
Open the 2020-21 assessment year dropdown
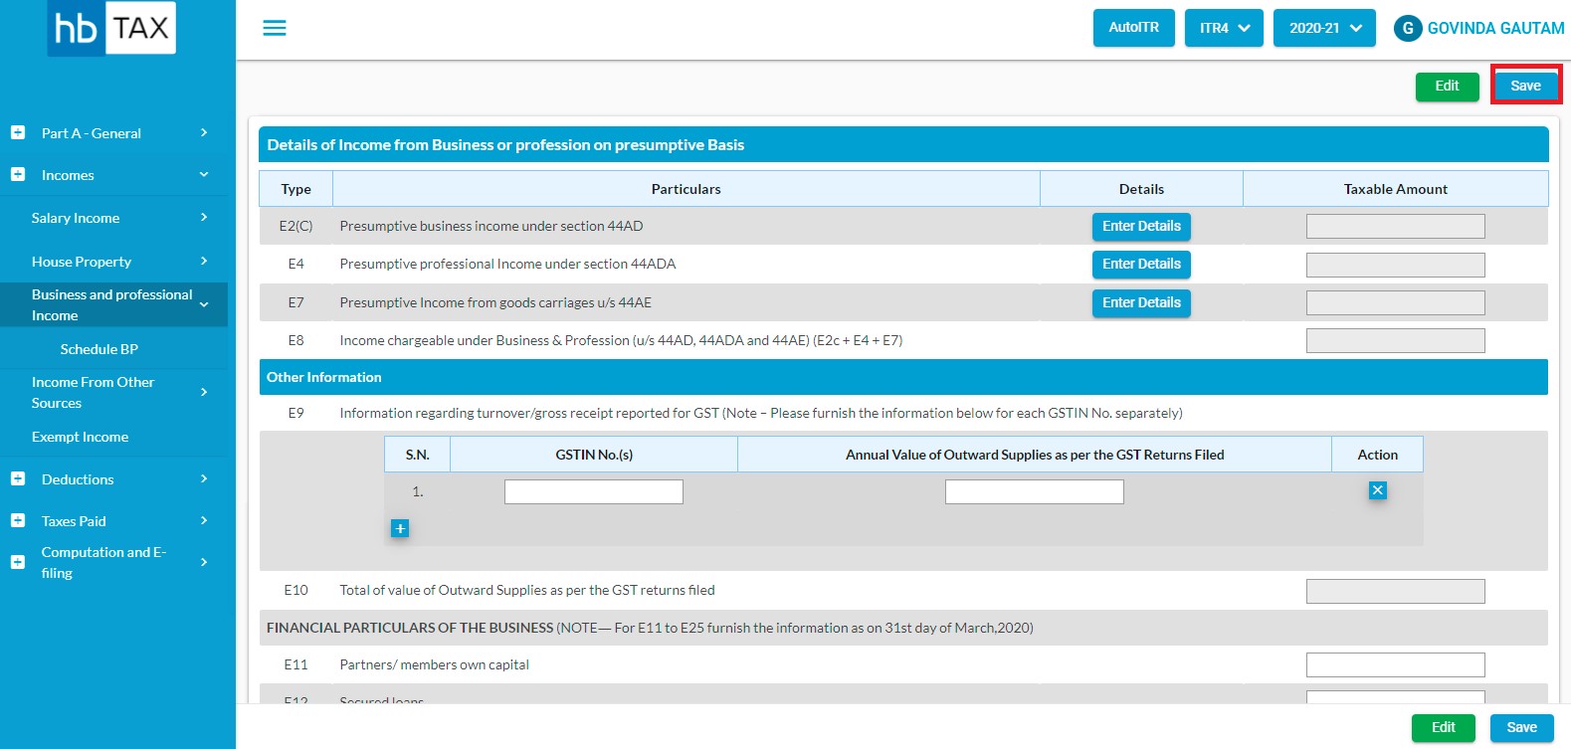pyautogui.click(x=1324, y=28)
